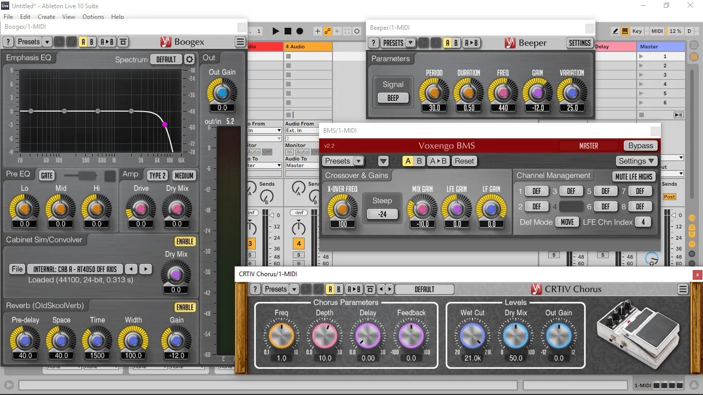Click Boogex cabinet File button
Viewport: 703px width, 395px height.
point(17,269)
